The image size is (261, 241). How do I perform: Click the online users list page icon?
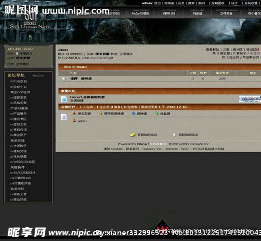coord(64,117)
